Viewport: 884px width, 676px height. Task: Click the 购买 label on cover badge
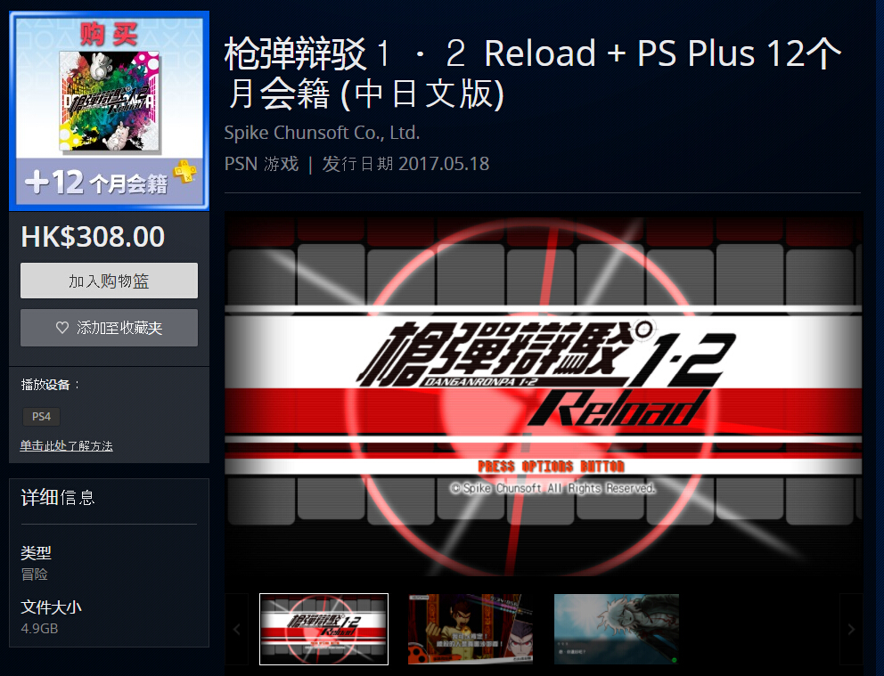point(109,34)
